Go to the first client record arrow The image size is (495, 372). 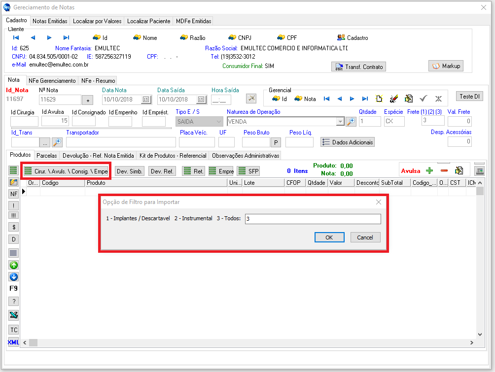point(16,37)
